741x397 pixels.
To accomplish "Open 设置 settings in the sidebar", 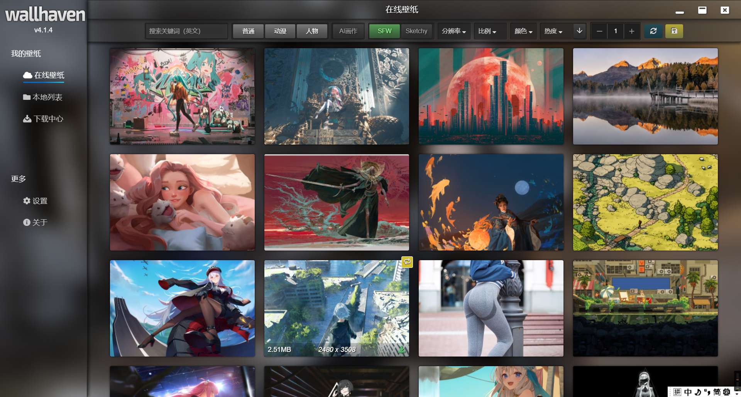I will point(35,201).
